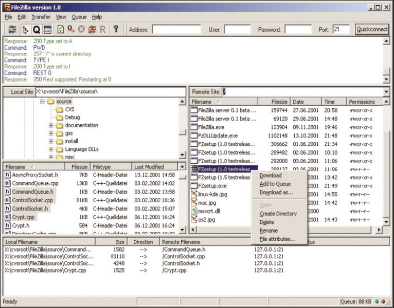Click the disconnect toolbar icon
The width and height of the screenshot is (394, 308).
point(92,30)
